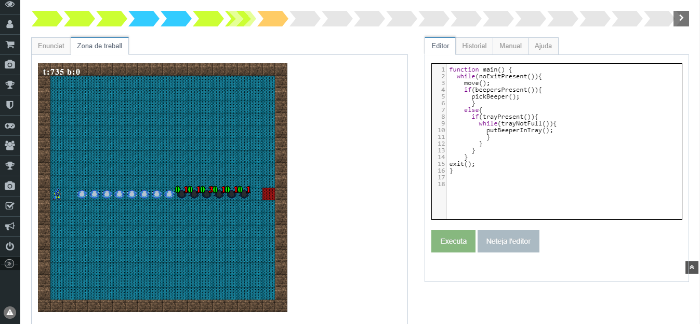Open the shopping cart icon
This screenshot has width=700, height=324.
(9, 44)
